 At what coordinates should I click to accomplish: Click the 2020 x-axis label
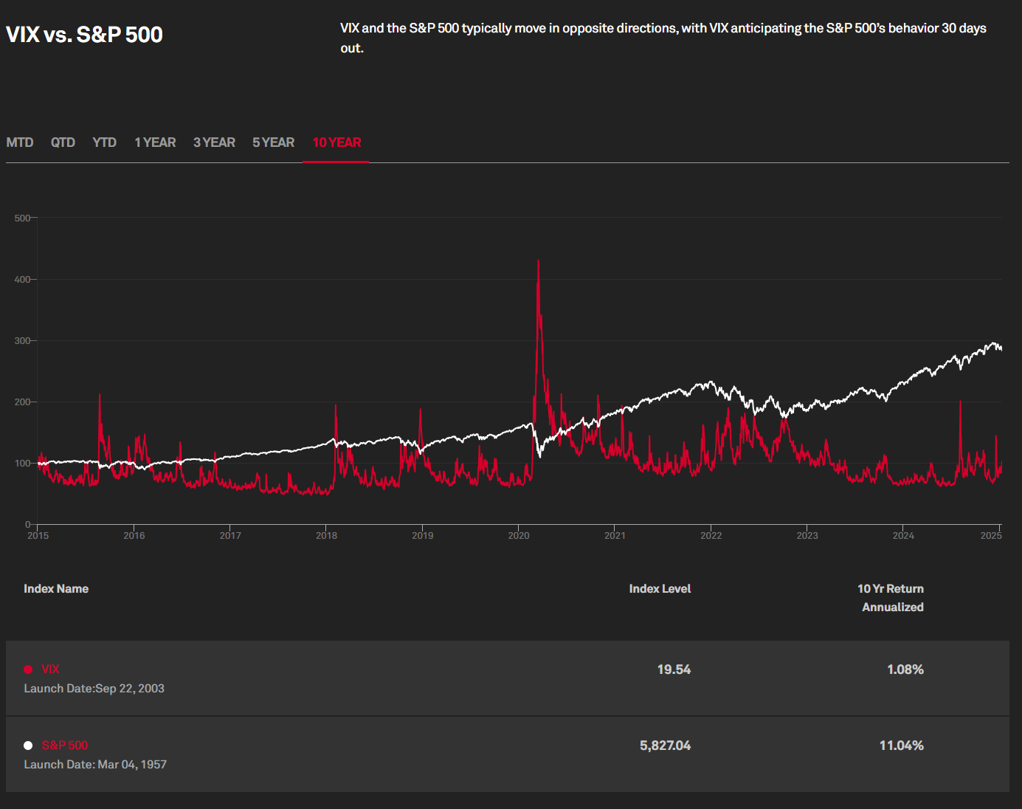click(519, 535)
